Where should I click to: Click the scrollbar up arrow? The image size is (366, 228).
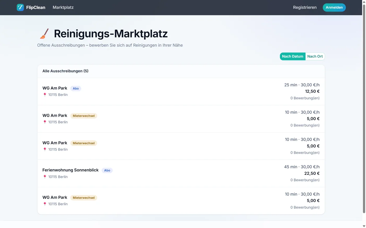(364, 2)
